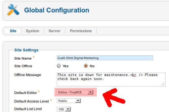Click the Site Settings section title

coord(26,50)
